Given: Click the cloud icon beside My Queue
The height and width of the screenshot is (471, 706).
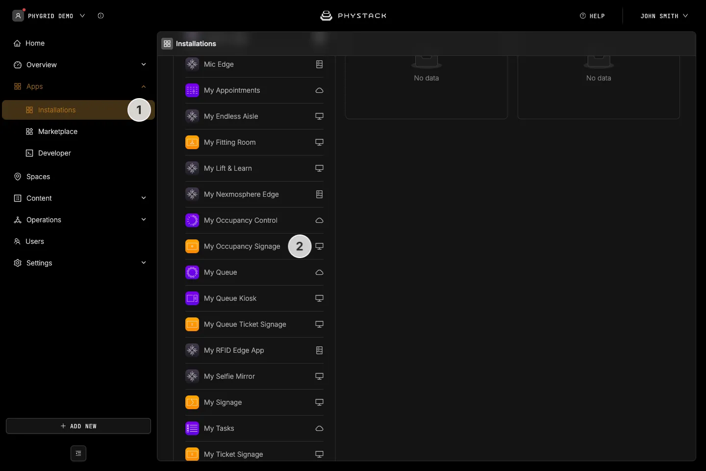Looking at the screenshot, I should 319,272.
